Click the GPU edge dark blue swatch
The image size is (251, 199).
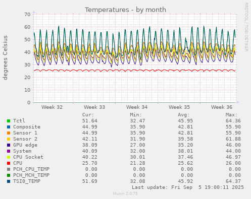(9, 145)
